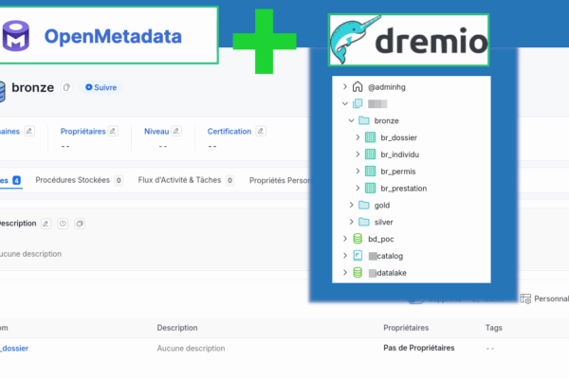
Task: Expand the br_individu table
Action: coord(358,154)
